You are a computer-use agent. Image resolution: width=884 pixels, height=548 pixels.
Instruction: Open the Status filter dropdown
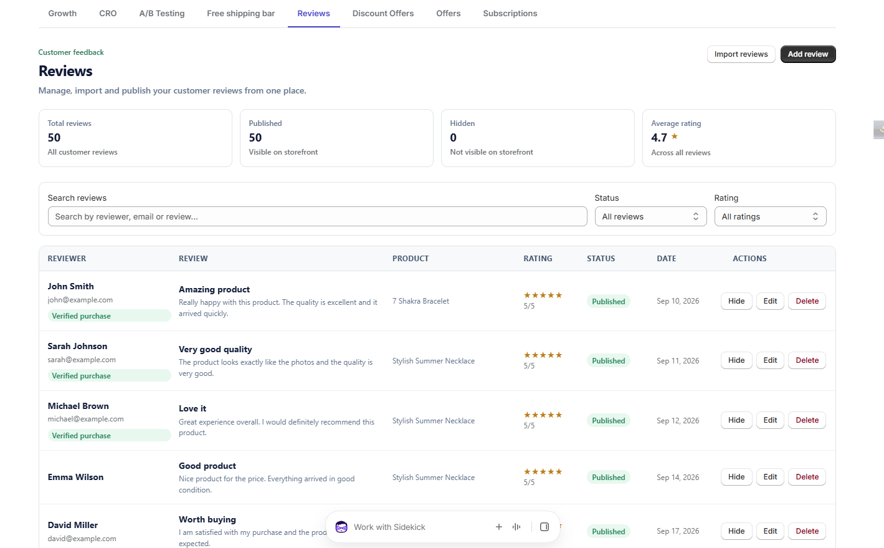pos(650,216)
